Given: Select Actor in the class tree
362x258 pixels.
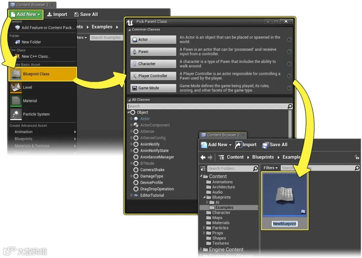Looking at the screenshot, I should (145, 119).
